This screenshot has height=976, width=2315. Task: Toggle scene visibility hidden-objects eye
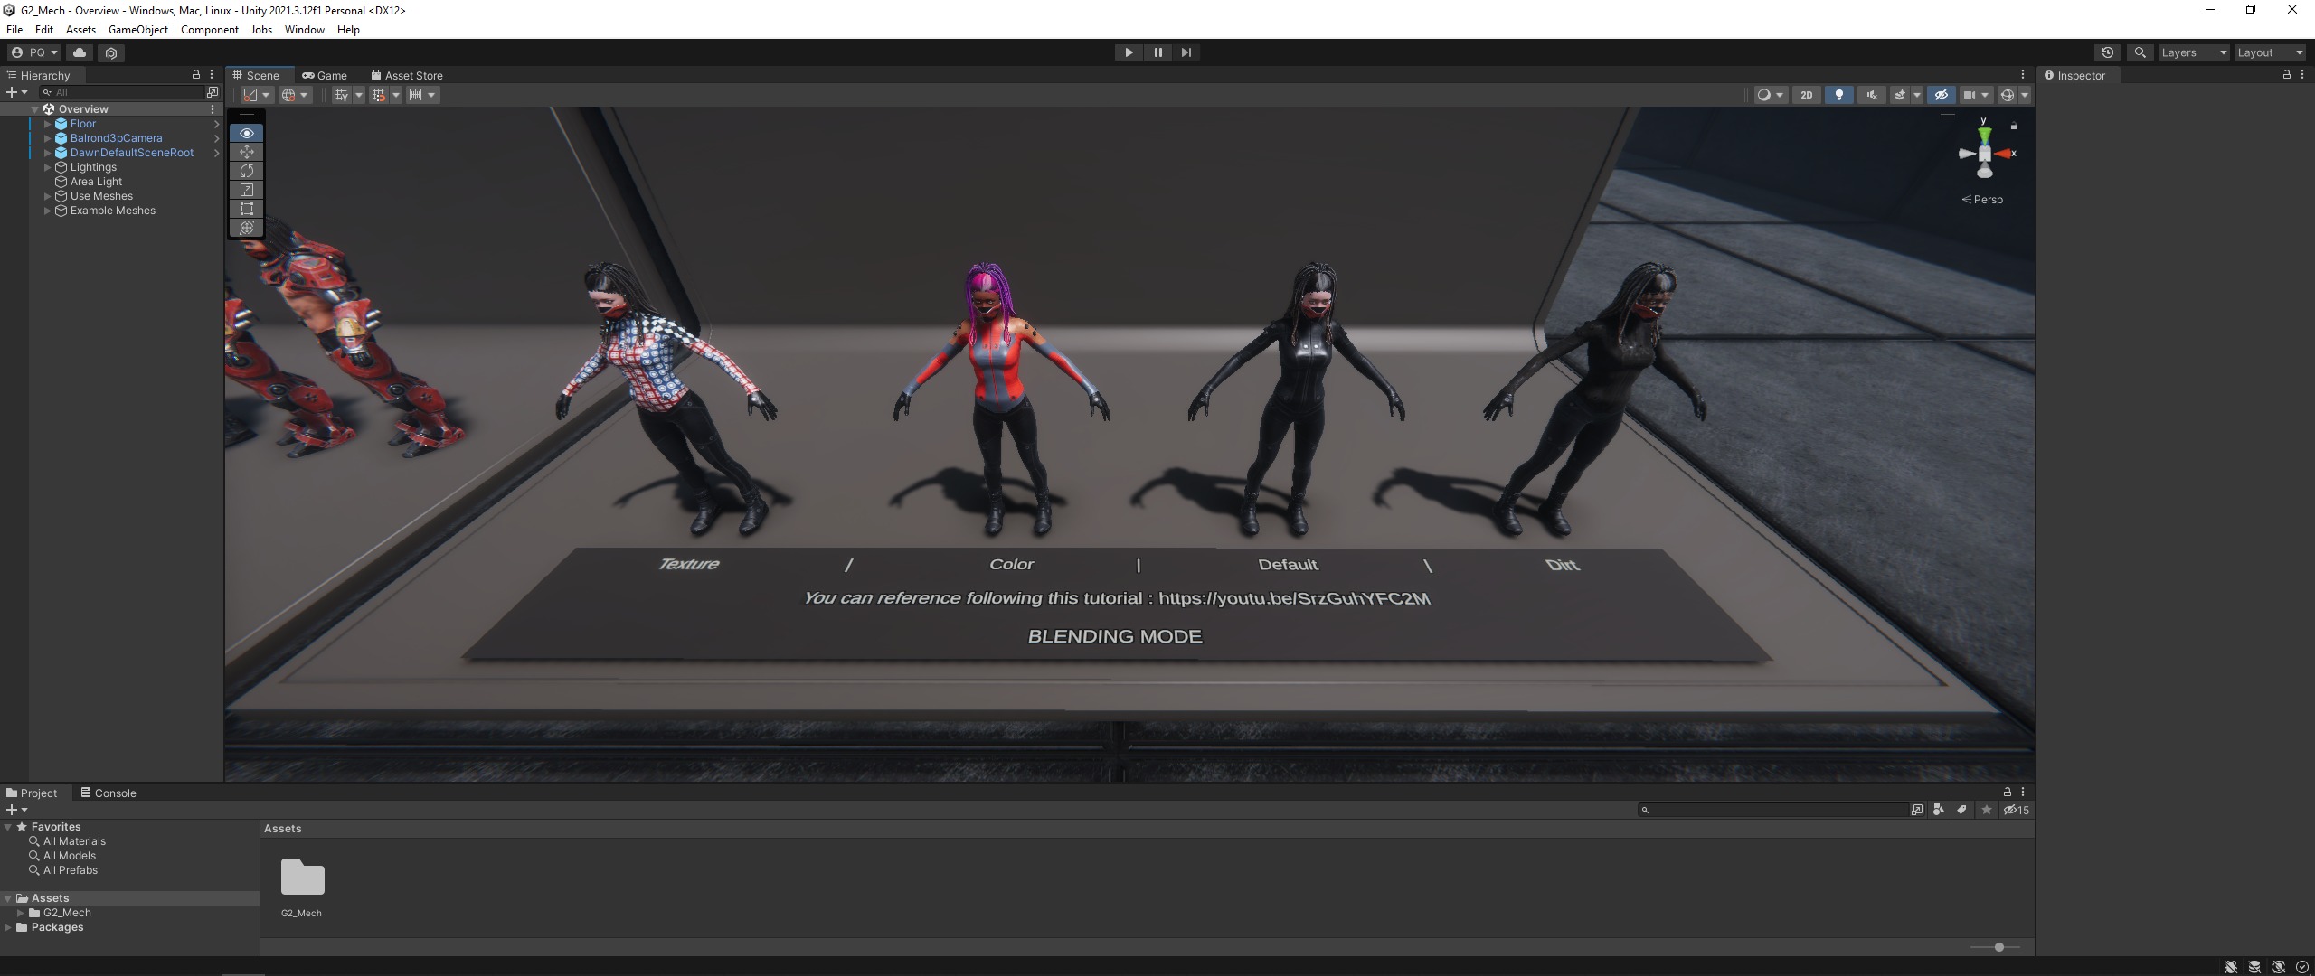click(1941, 95)
